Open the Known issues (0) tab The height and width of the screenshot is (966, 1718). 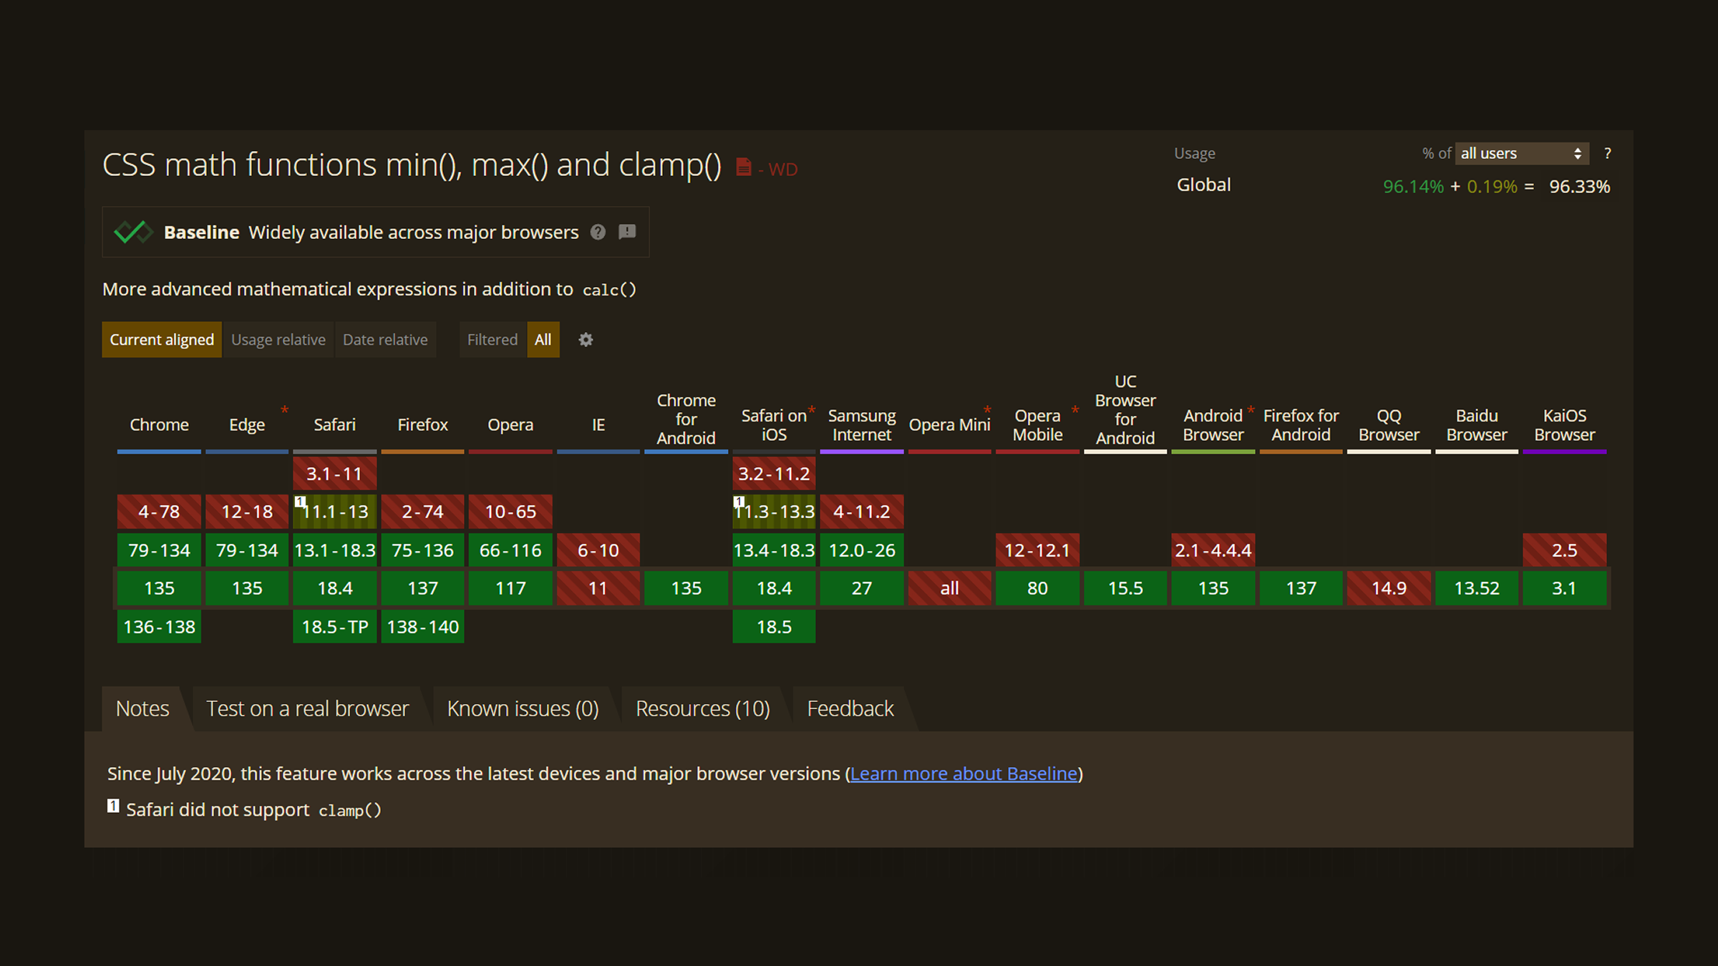tap(523, 708)
